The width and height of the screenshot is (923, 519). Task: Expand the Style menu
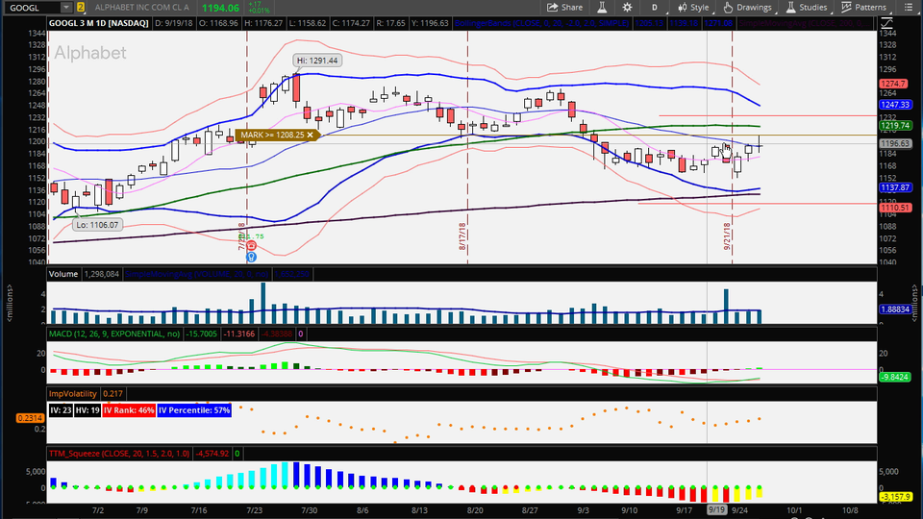tap(693, 7)
